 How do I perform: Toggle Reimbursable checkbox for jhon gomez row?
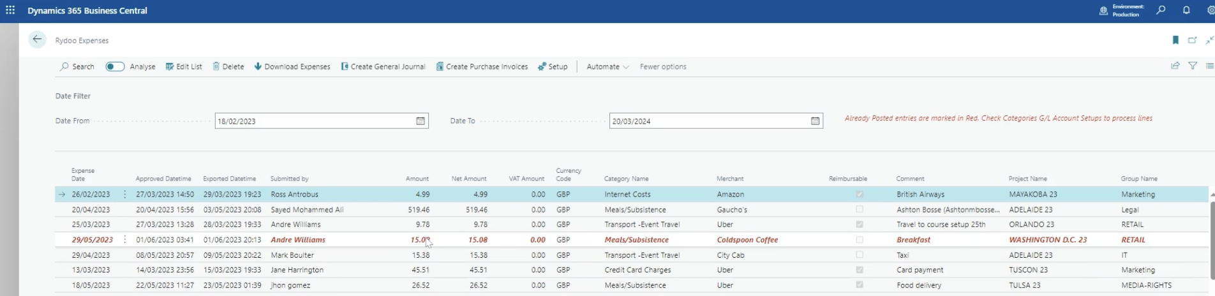(860, 285)
